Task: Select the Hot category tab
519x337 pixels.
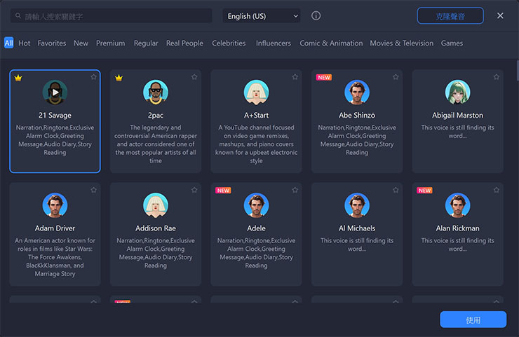Action: 25,43
